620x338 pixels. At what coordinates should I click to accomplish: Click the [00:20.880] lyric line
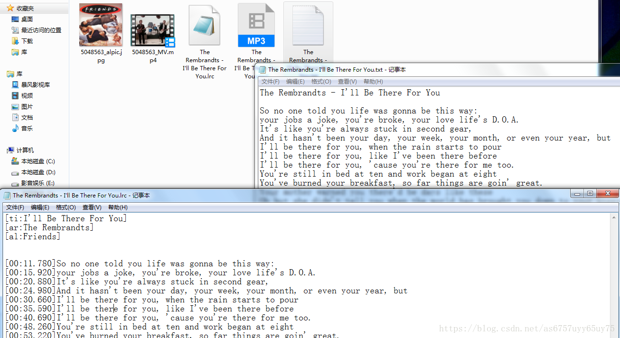click(x=137, y=282)
